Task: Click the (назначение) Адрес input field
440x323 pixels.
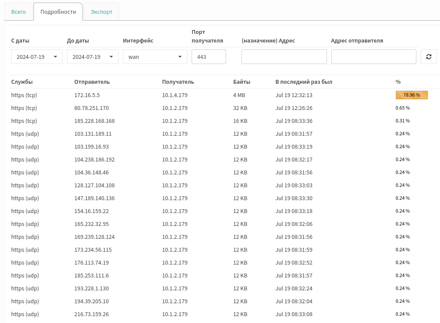Action: [x=284, y=57]
